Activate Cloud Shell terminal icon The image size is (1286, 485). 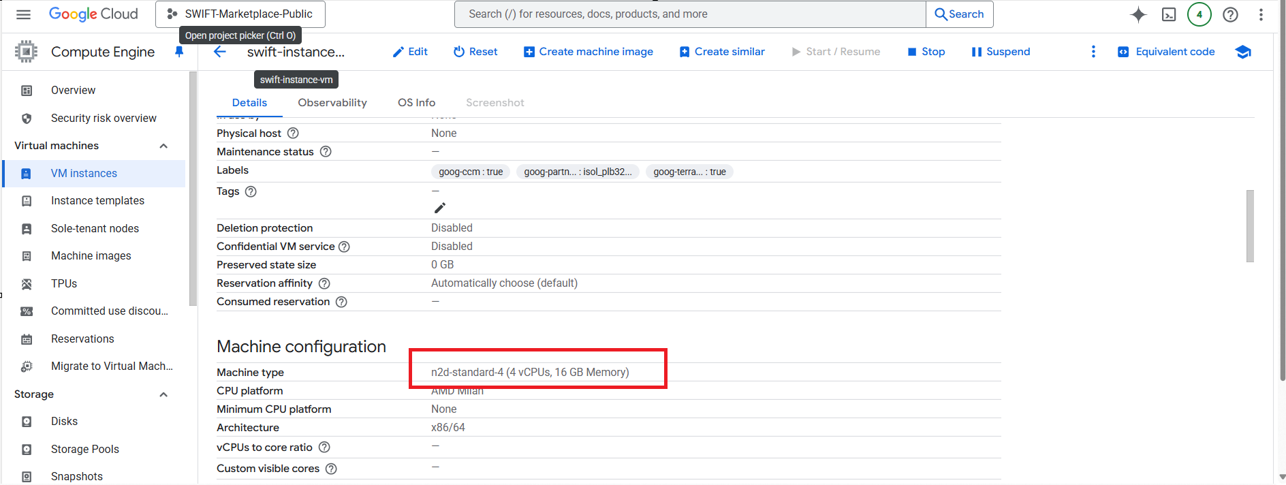[1169, 14]
